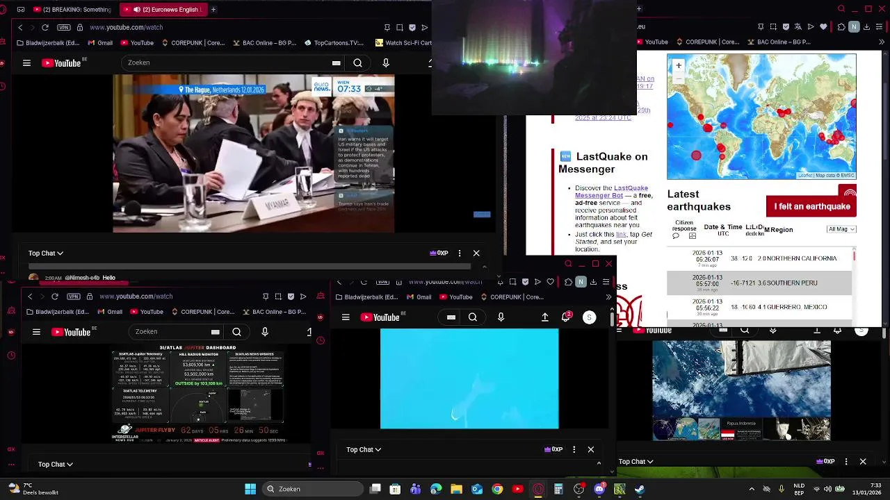Close live chat in bottom-right YouTube window
890x500 pixels.
(863, 461)
